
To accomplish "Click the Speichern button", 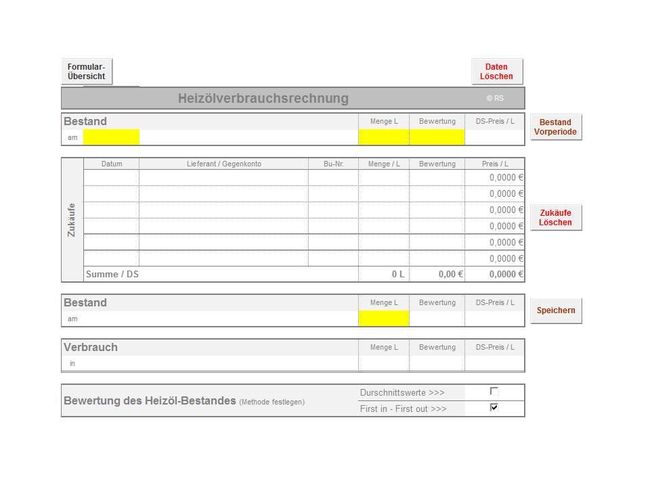I will 555,310.
